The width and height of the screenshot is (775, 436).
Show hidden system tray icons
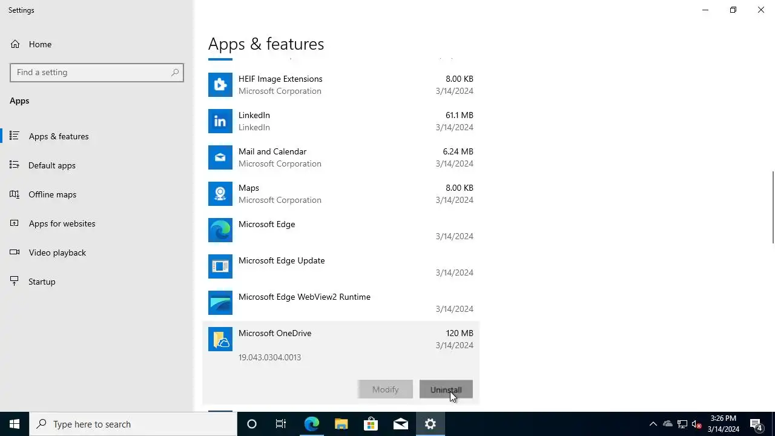click(653, 424)
